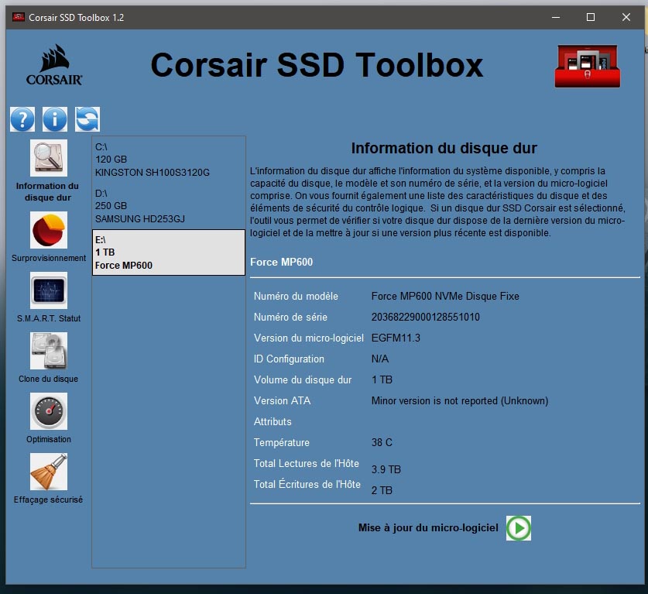Click the red toolbox image

coord(588,66)
